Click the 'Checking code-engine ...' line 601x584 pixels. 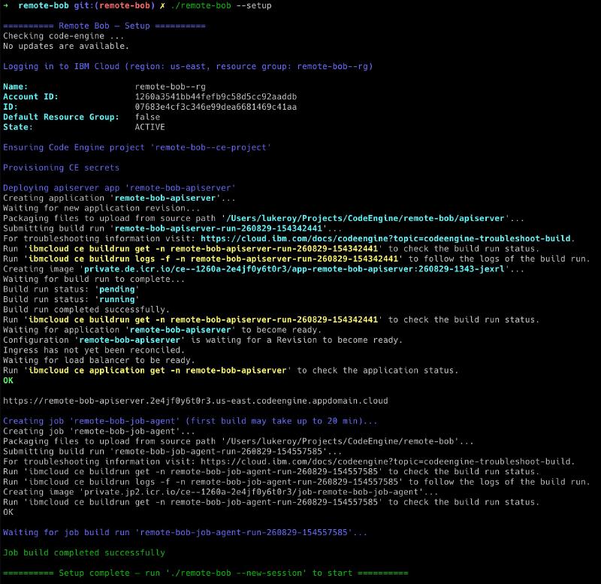64,36
